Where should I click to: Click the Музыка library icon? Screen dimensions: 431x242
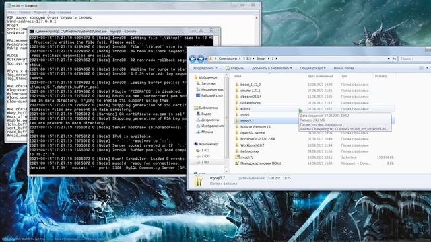click(x=198, y=132)
